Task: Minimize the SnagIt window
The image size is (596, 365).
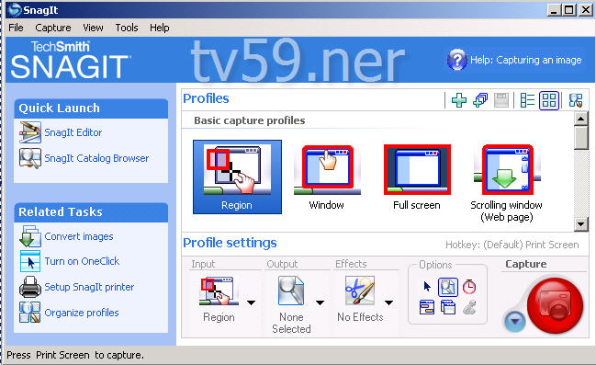Action: coord(554,10)
